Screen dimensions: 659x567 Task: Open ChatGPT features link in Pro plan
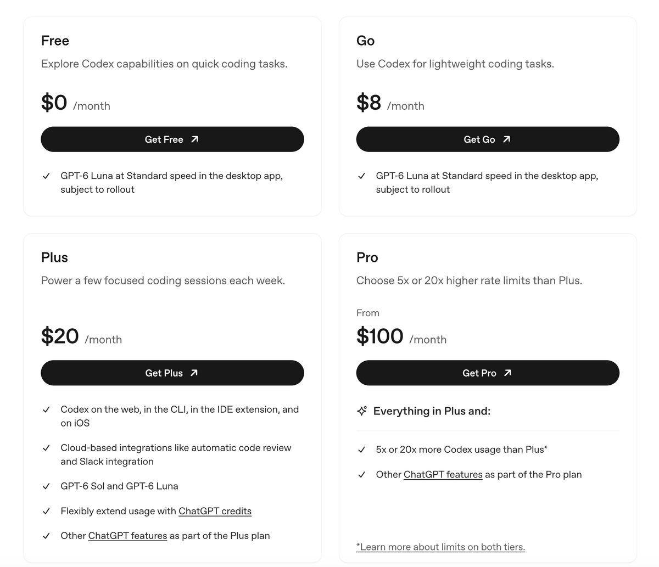tap(443, 474)
